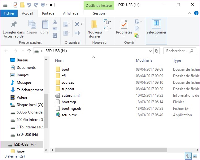Image resolution: width=200 pixels, height=160 pixels.
Task: Click the Copier icon in ribbon
Action: point(32,24)
